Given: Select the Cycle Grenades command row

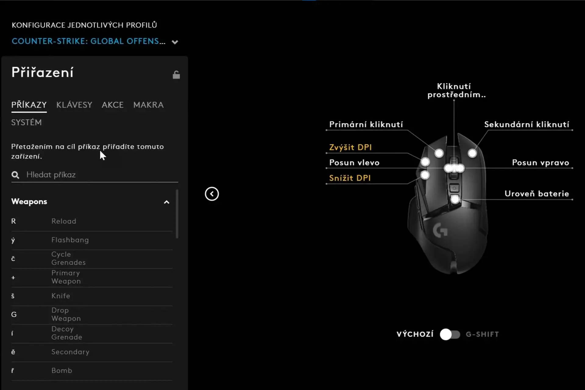Looking at the screenshot, I should click(92, 259).
